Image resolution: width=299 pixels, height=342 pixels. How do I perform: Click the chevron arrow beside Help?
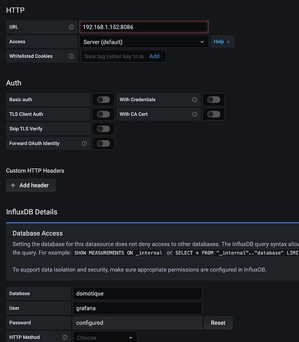[x=229, y=42]
